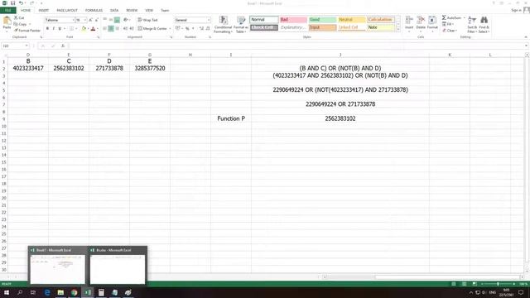Click the zoom slider in status bar
The image size is (530, 298).
(498, 284)
